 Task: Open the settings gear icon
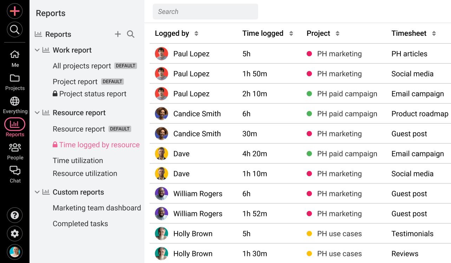(x=14, y=234)
